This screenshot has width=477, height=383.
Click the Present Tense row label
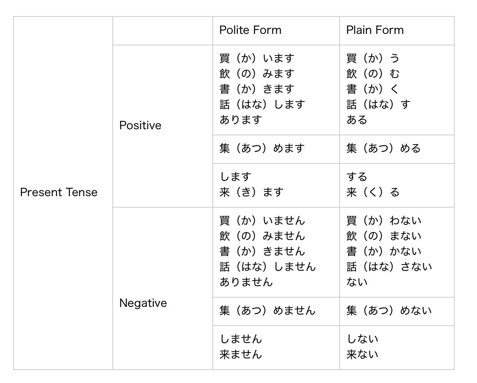point(59,192)
